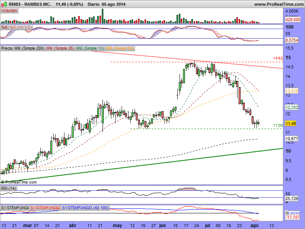Click the RSI (14) indicator label
Viewport: 305px width, 229px height.
point(8,188)
